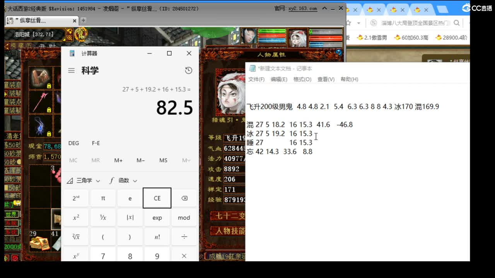The width and height of the screenshot is (495, 278).
Task: Open dropdown arrow left of browser address
Action: pyautogui.click(x=358, y=23)
